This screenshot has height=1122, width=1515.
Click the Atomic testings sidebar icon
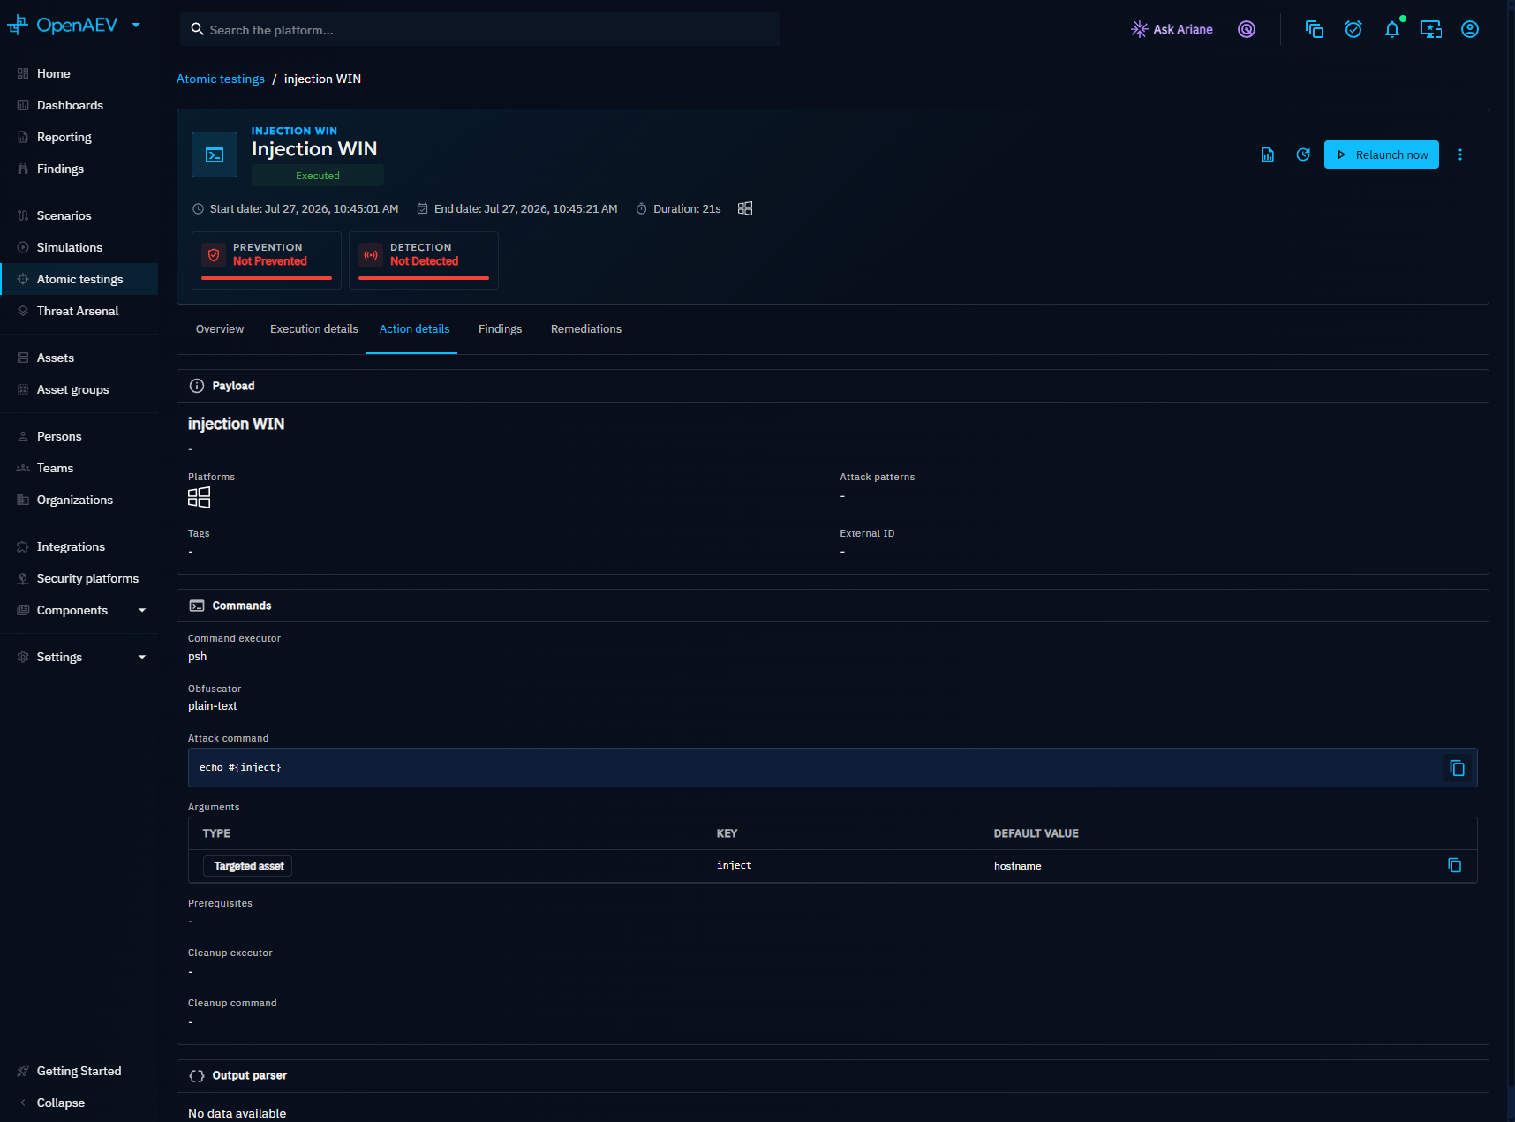tap(23, 279)
